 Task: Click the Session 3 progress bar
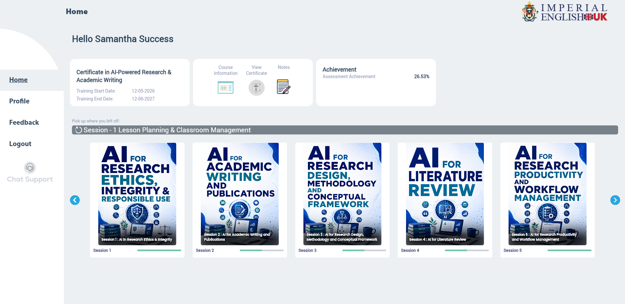(364, 250)
